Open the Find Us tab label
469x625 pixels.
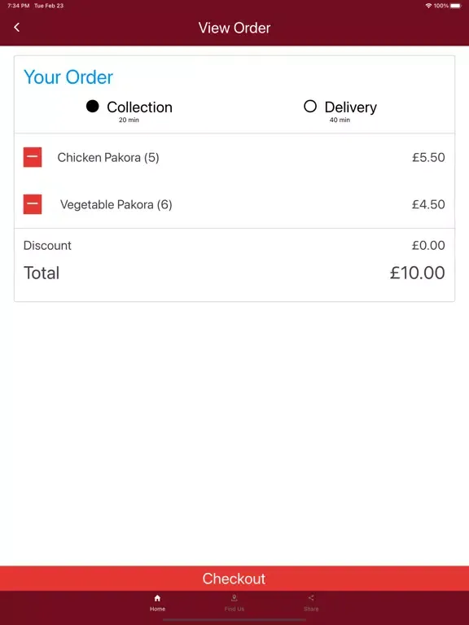[x=234, y=609]
